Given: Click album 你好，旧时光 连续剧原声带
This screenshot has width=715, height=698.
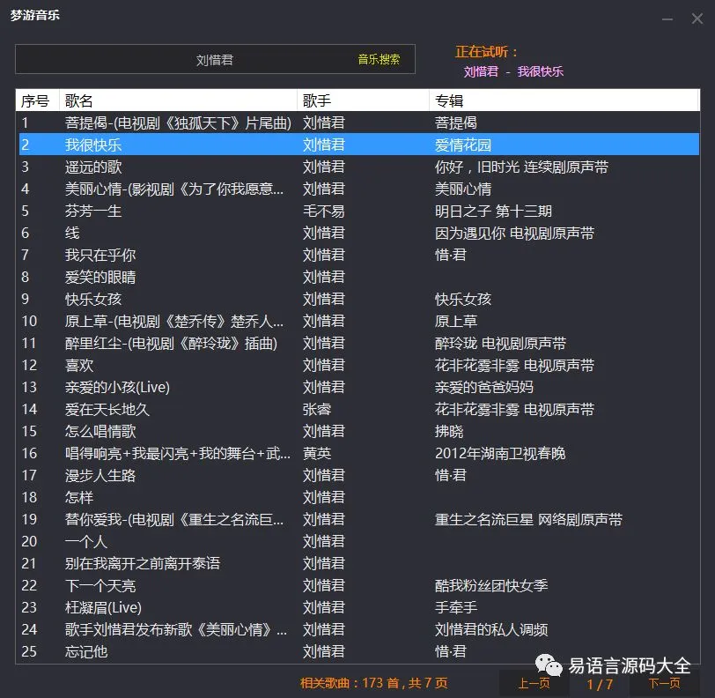Looking at the screenshot, I should 521,167.
